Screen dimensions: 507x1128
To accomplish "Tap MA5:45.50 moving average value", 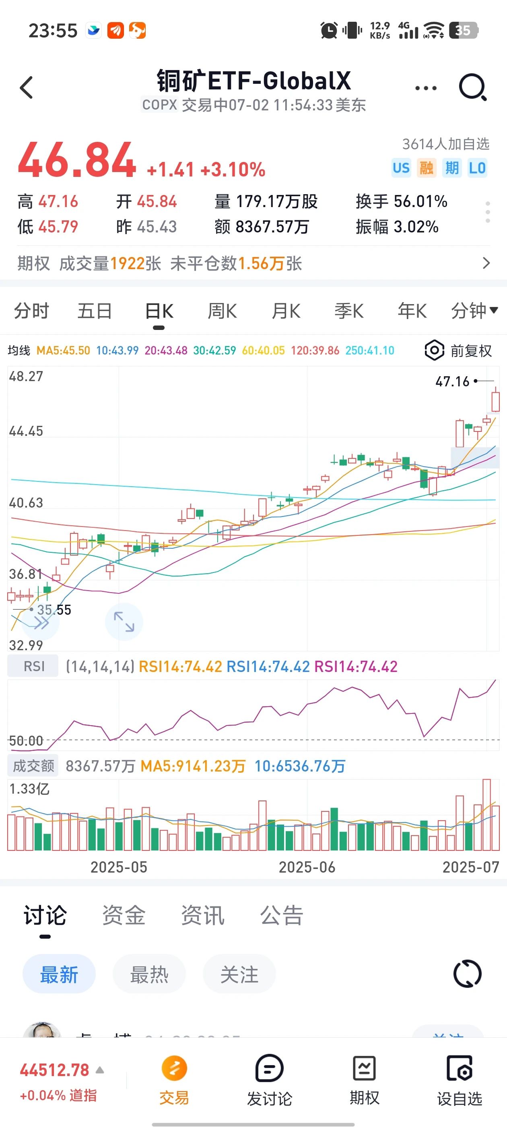I will point(63,350).
